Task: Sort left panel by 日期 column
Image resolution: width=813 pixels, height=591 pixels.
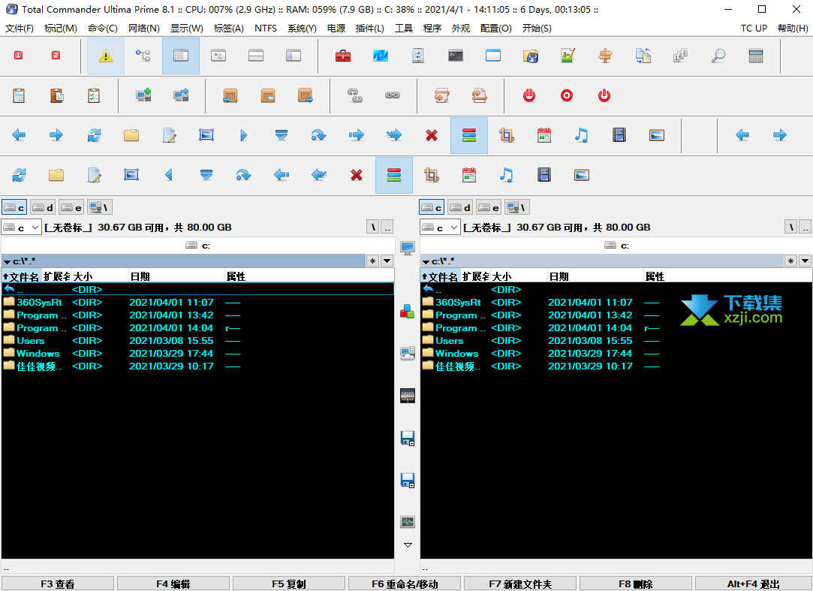Action: point(176,276)
